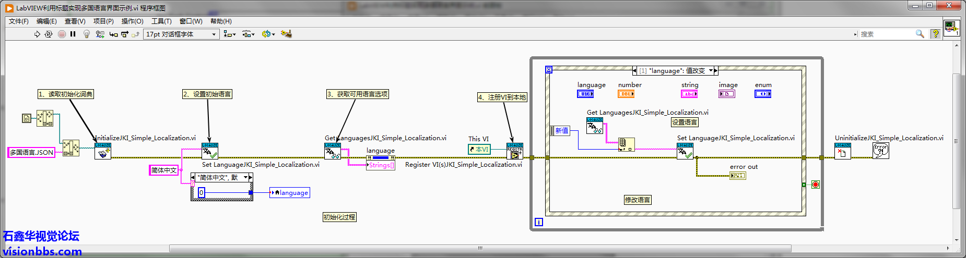The image size is (966, 258).
Task: Open the 17pt font settings dropdown
Action: 181,34
